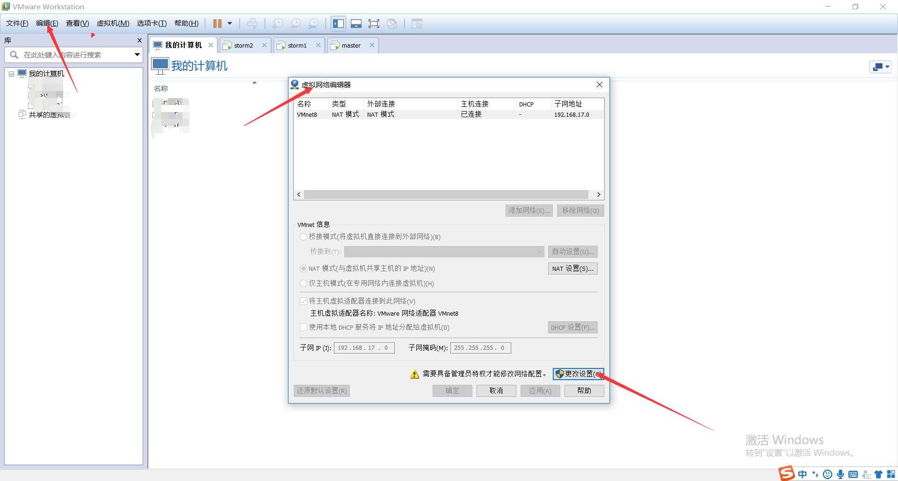Open the 帮助(H) menu
The image size is (898, 481).
pos(186,23)
